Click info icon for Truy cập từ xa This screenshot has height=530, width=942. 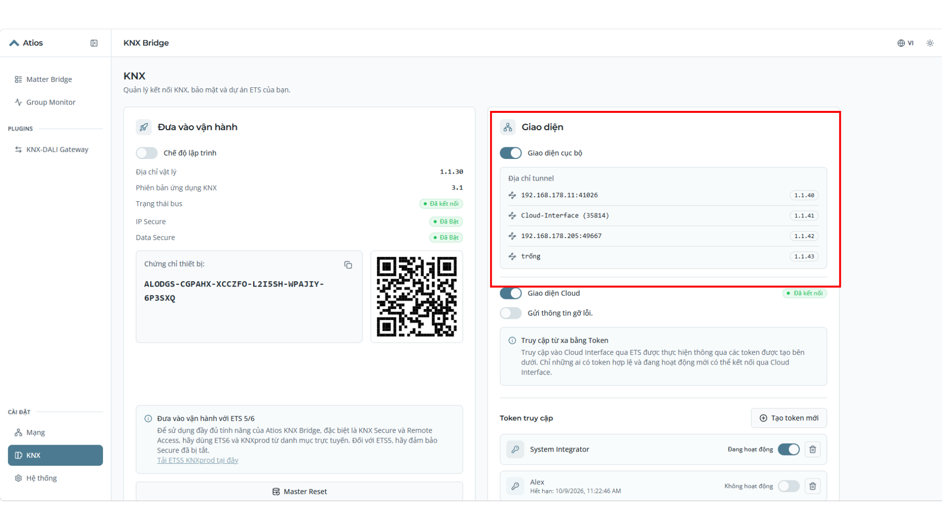tap(512, 341)
